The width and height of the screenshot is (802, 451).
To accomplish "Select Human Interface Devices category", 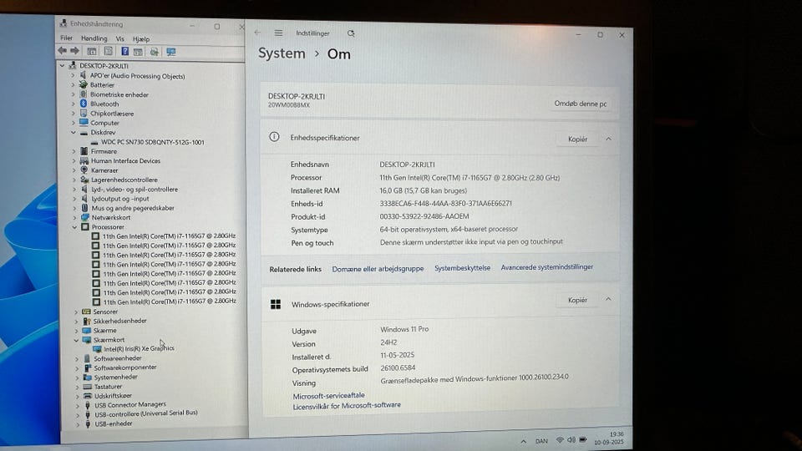I will (125, 160).
